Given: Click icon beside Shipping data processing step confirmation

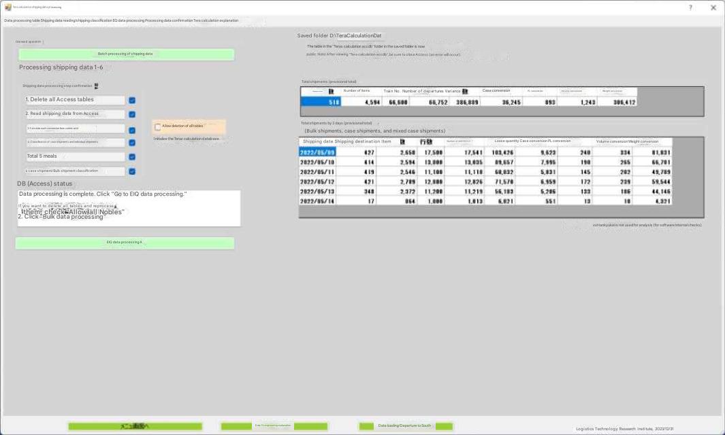Looking at the screenshot, I should coord(97,86).
